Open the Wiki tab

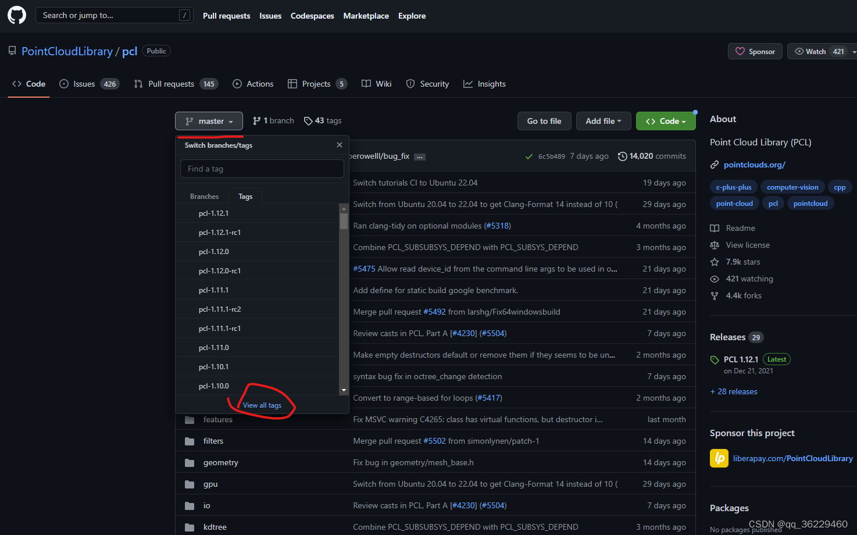coord(377,84)
